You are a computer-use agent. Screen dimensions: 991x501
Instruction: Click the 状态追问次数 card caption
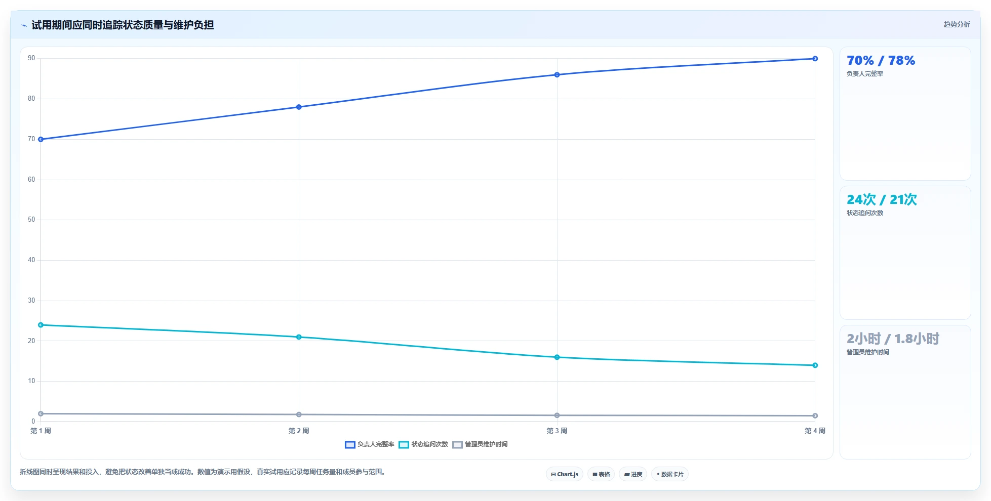click(865, 213)
